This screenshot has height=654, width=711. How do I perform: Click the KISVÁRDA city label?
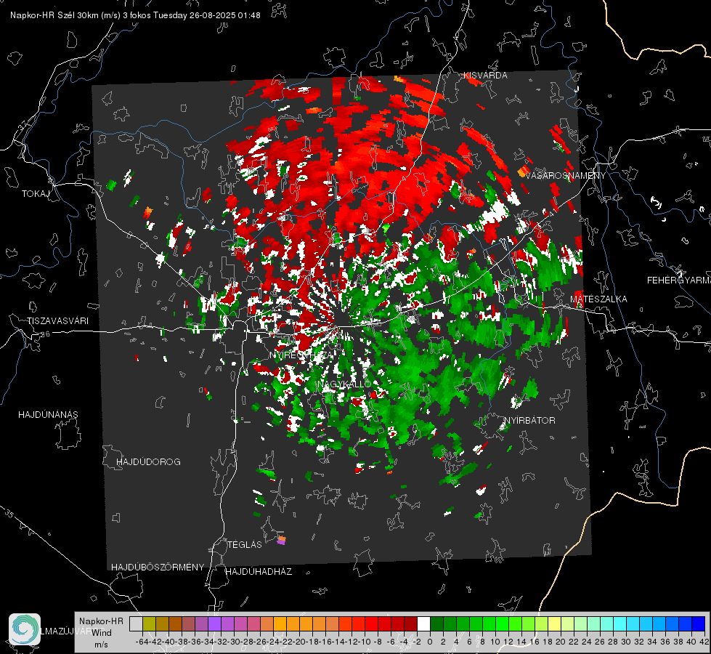pos(485,76)
